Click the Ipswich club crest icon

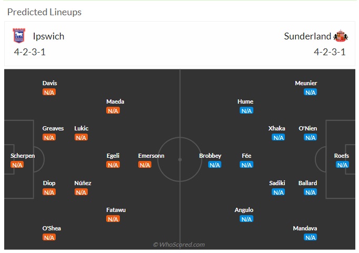pos(19,36)
